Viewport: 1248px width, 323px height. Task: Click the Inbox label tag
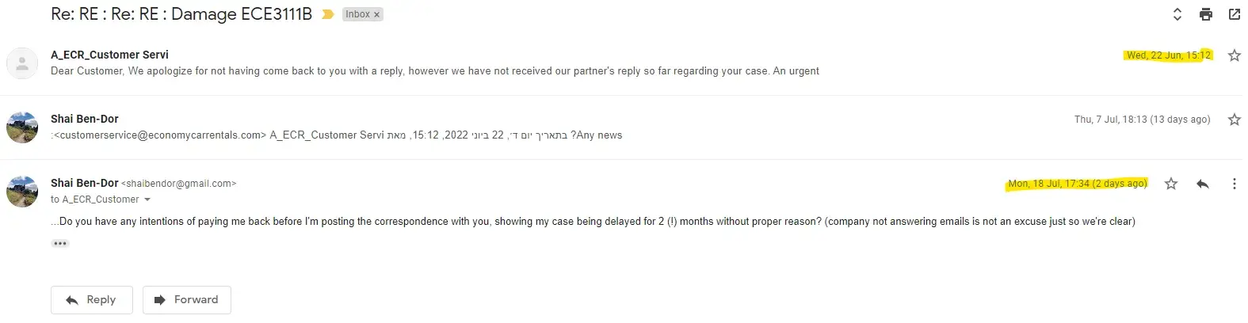[357, 15]
